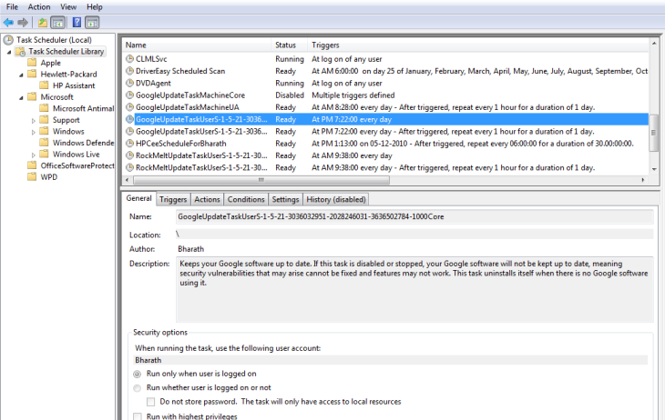Screen dimensions: 665x420
Task: Click the OfficeSoftwareProtection folder icon
Action: (x=32, y=165)
